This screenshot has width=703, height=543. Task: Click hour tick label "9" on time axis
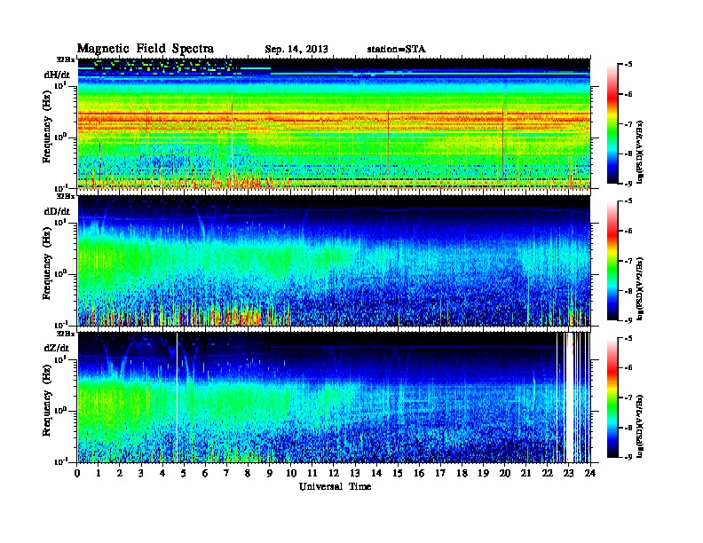click(x=270, y=473)
